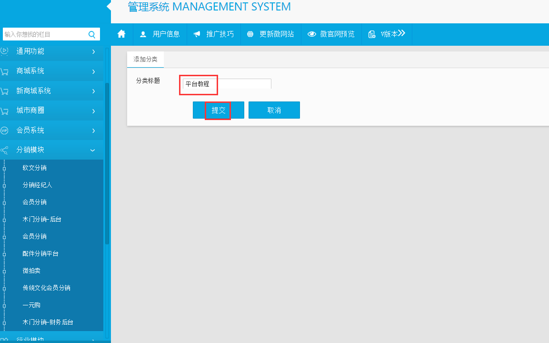Click the 分类标题 input field
Screen dimensions: 549x343
[x=227, y=84]
